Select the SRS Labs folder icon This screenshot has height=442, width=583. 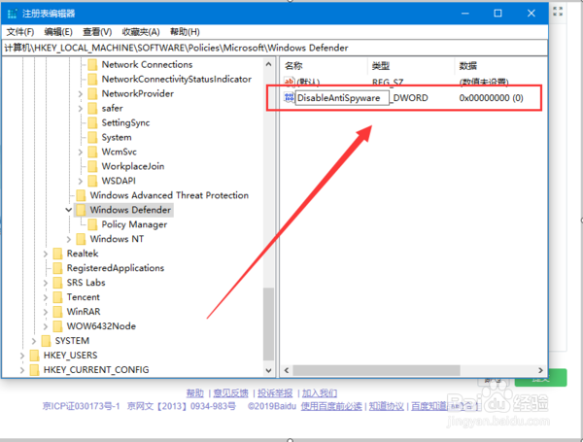pyautogui.click(x=57, y=283)
